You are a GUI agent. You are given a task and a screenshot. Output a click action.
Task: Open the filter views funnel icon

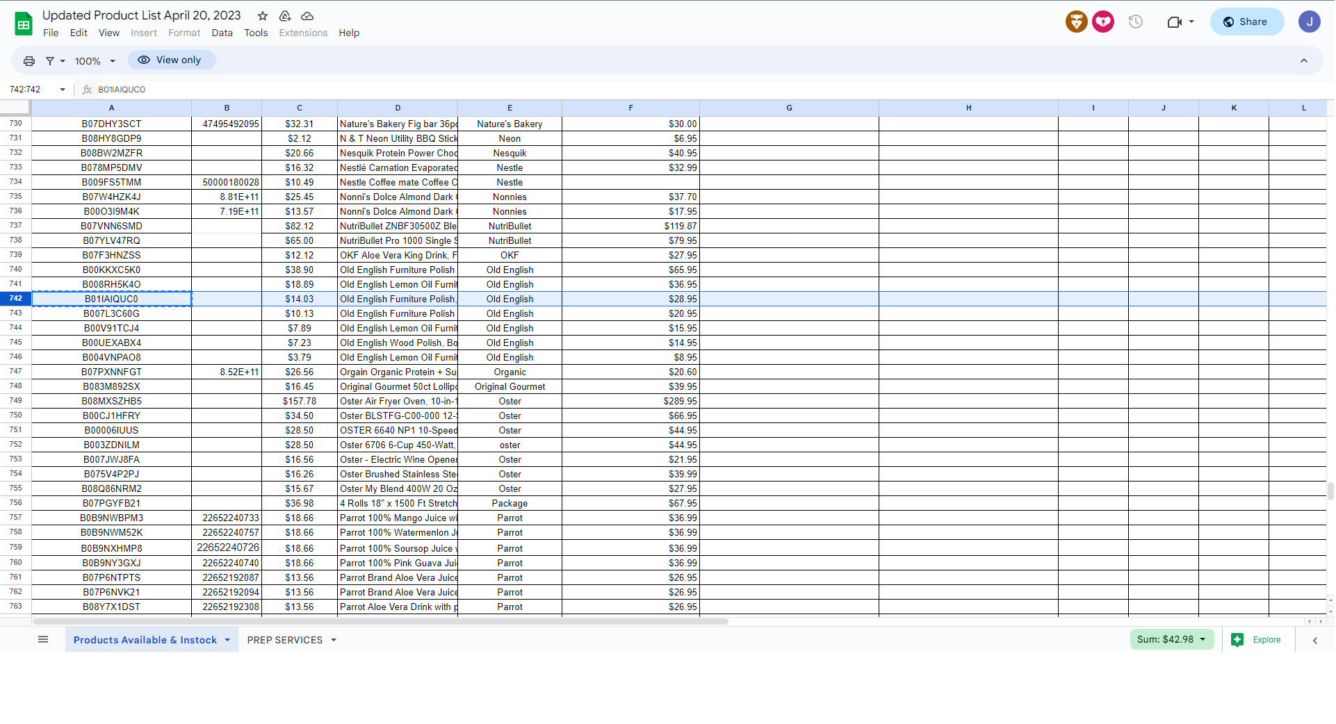[x=50, y=61]
